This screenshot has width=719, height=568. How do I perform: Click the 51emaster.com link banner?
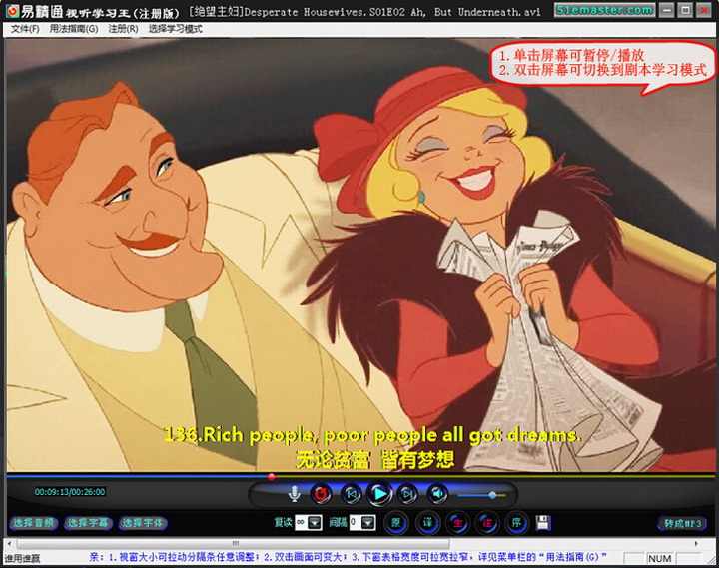coord(604,10)
